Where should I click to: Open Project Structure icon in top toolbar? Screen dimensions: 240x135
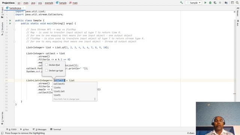coord(226,3)
